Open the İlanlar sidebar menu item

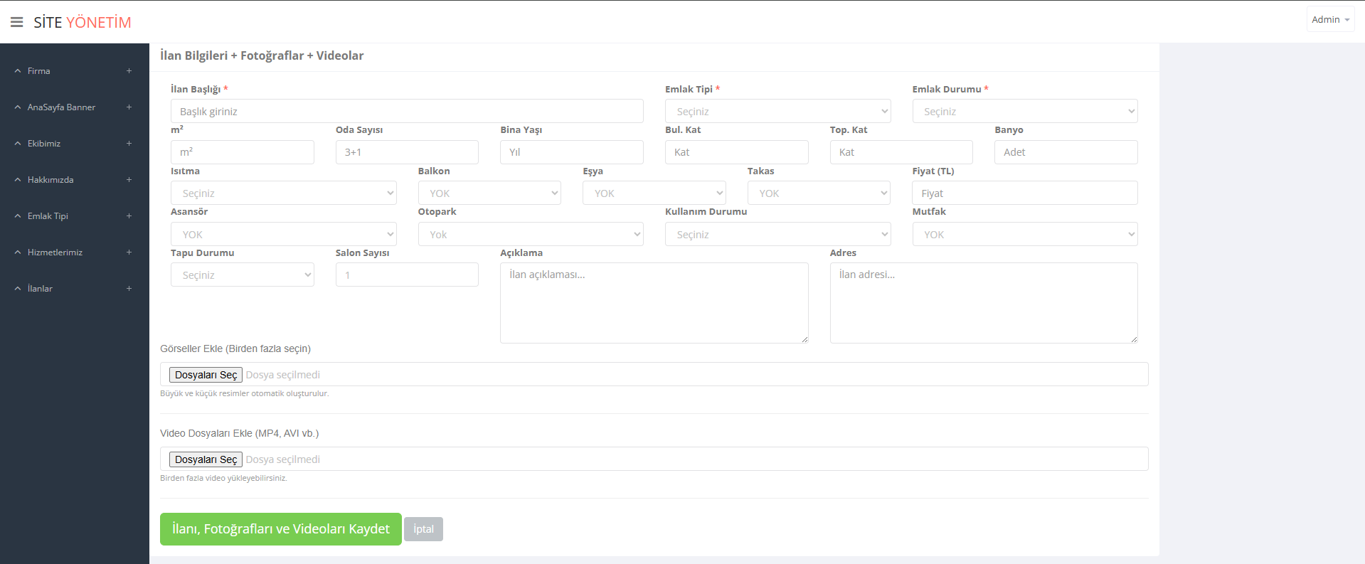click(40, 289)
